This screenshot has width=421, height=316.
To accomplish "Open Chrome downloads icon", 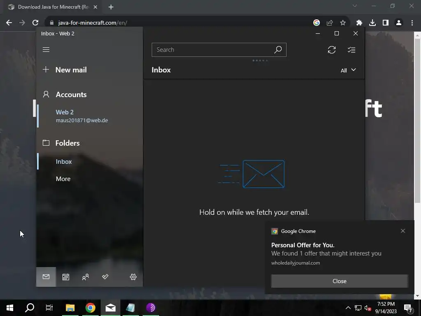I will pyautogui.click(x=372, y=23).
